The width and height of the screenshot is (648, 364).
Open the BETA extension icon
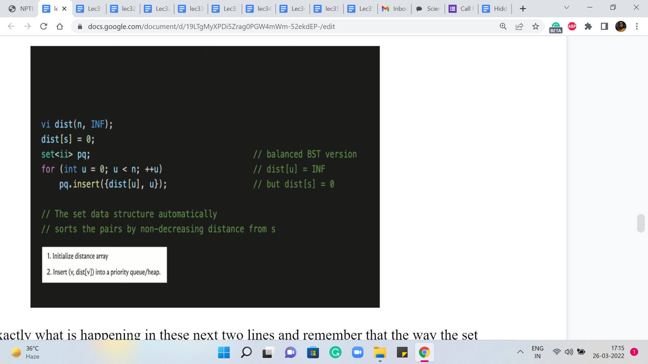click(x=556, y=27)
